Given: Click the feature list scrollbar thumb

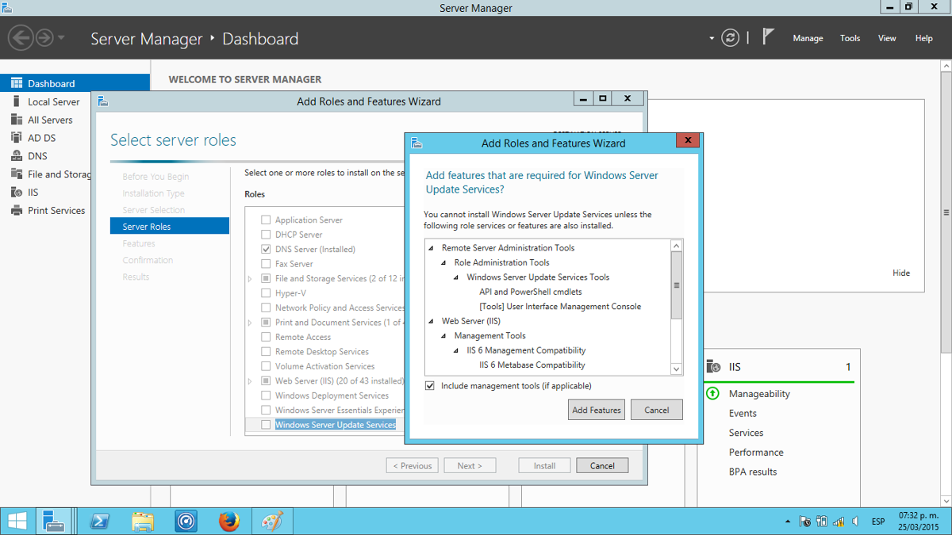Looking at the screenshot, I should pyautogui.click(x=676, y=282).
